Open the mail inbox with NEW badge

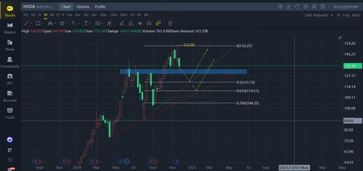click(x=10, y=169)
